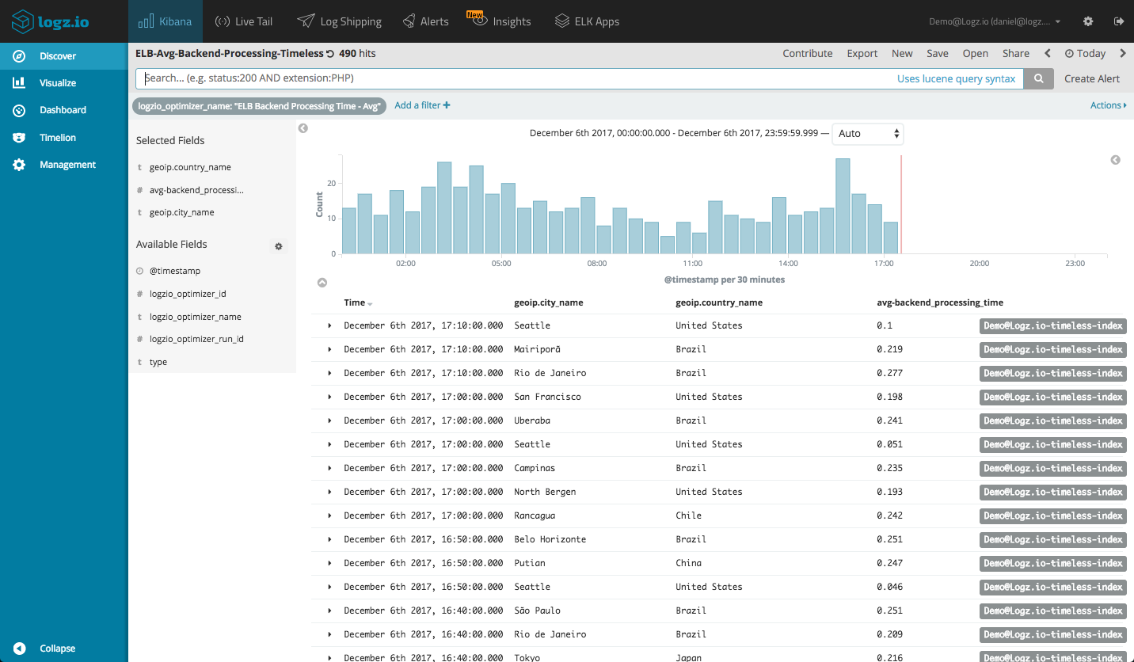Image resolution: width=1134 pixels, height=662 pixels.
Task: Expand the Rancagua log row
Action: click(329, 516)
